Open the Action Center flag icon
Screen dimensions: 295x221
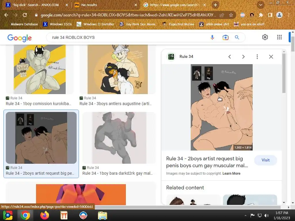click(x=252, y=215)
